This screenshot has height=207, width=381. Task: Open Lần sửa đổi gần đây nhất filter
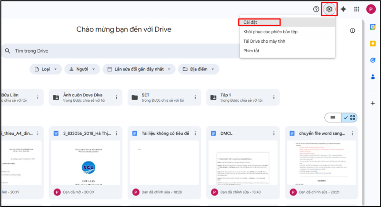point(139,69)
